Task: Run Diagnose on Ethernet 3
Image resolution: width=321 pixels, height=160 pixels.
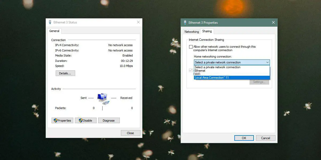Action: tap(109, 121)
